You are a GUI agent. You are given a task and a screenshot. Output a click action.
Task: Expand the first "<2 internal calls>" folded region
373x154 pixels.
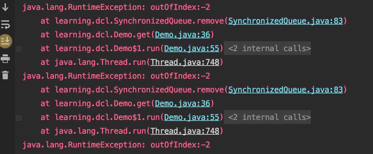(x=267, y=48)
